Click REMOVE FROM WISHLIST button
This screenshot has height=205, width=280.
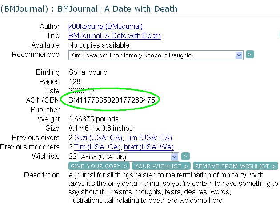click(x=236, y=166)
